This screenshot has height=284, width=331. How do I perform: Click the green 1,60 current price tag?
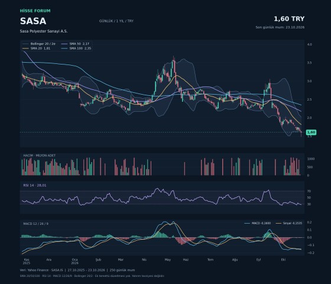[311, 133]
